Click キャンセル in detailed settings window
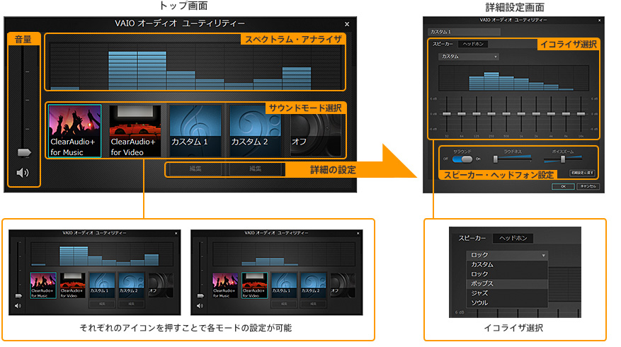The width and height of the screenshot is (621, 347). coord(588,186)
